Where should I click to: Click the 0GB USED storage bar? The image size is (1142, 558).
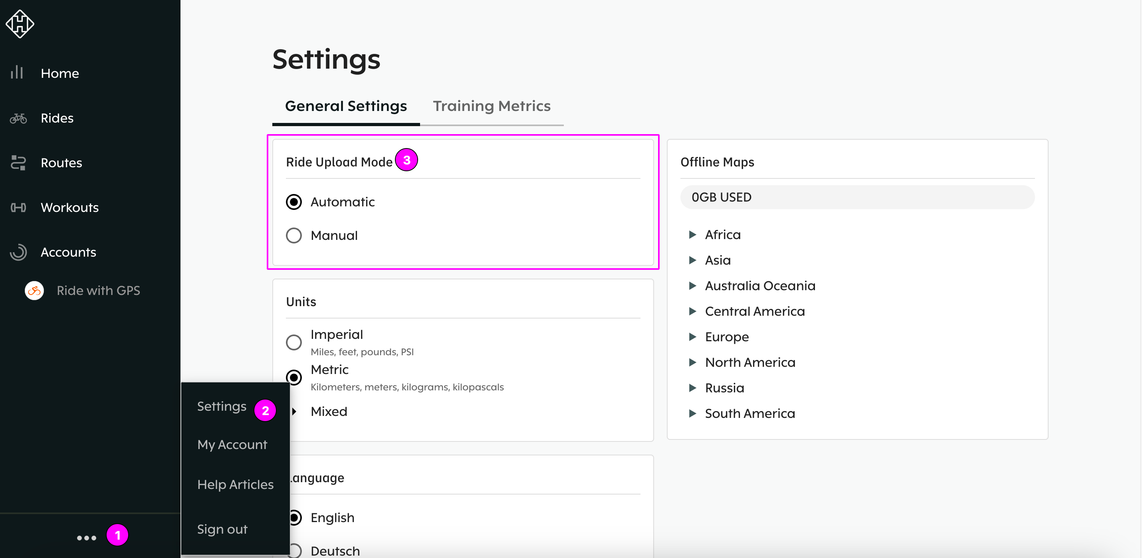click(856, 197)
